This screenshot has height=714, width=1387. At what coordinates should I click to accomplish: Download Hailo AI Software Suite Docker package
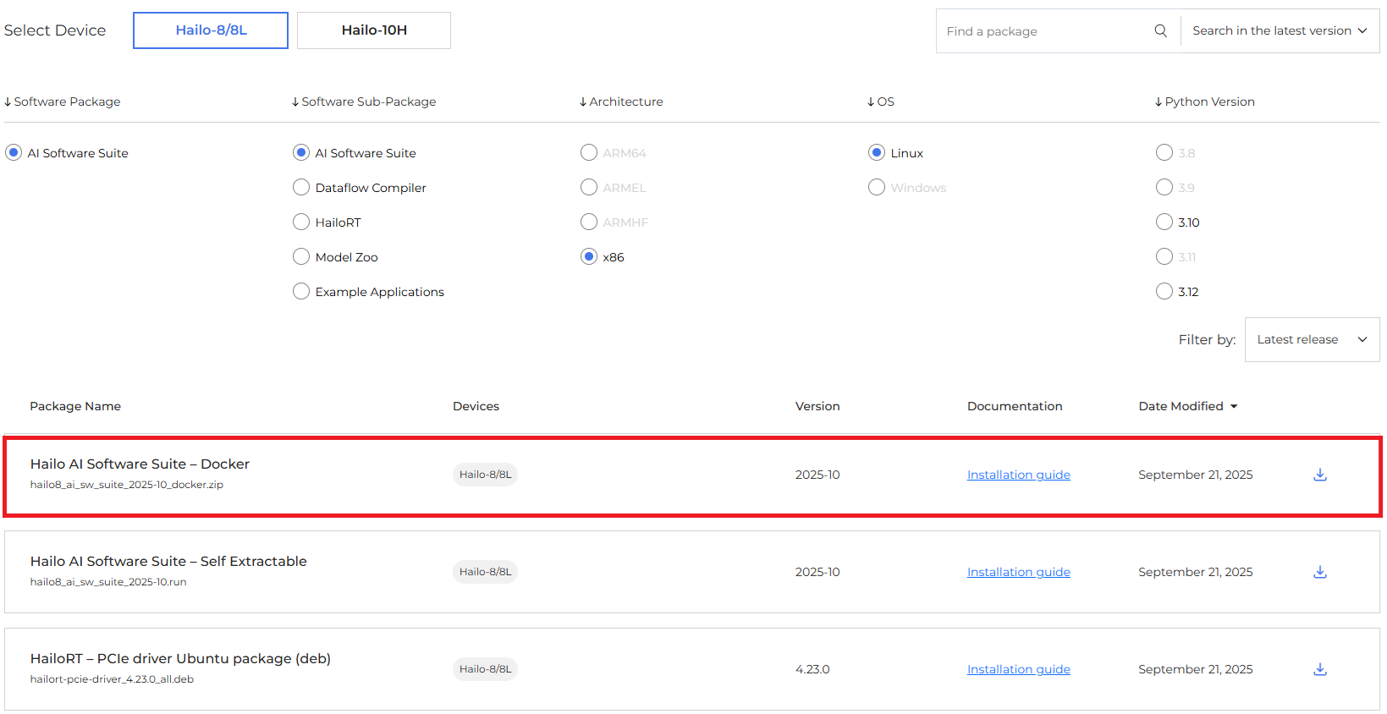(x=1319, y=475)
